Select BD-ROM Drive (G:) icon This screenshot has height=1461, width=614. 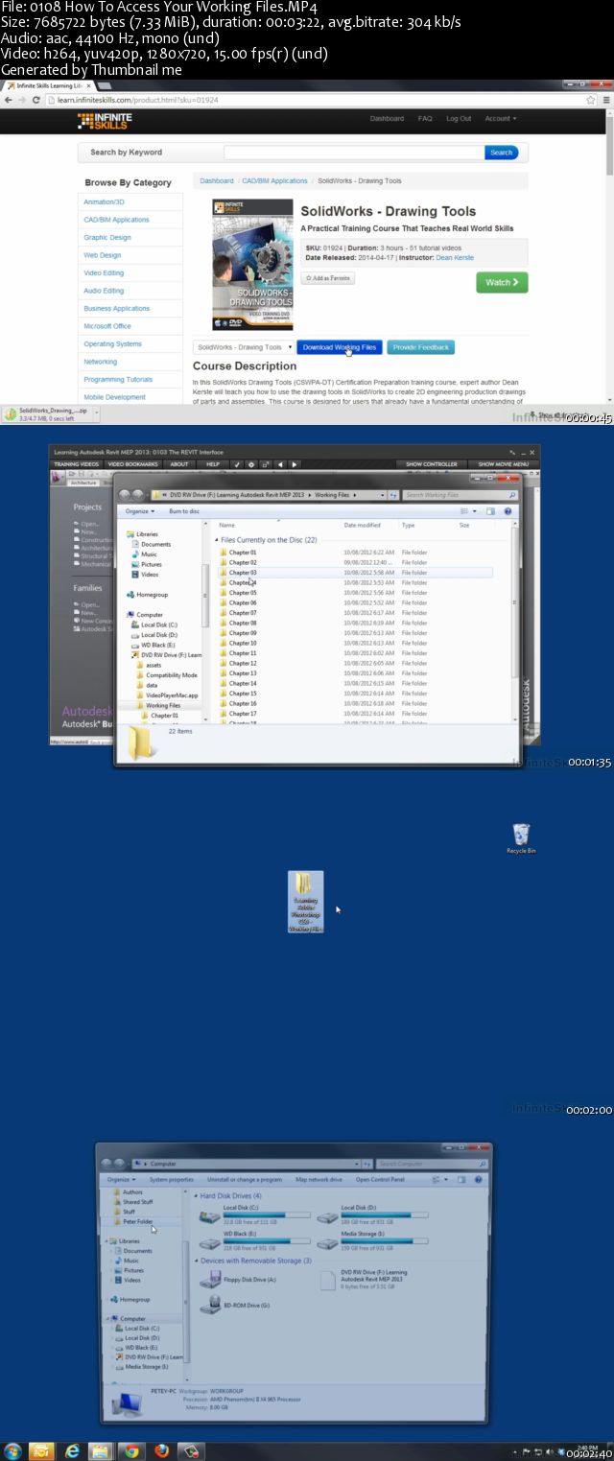pos(210,1305)
